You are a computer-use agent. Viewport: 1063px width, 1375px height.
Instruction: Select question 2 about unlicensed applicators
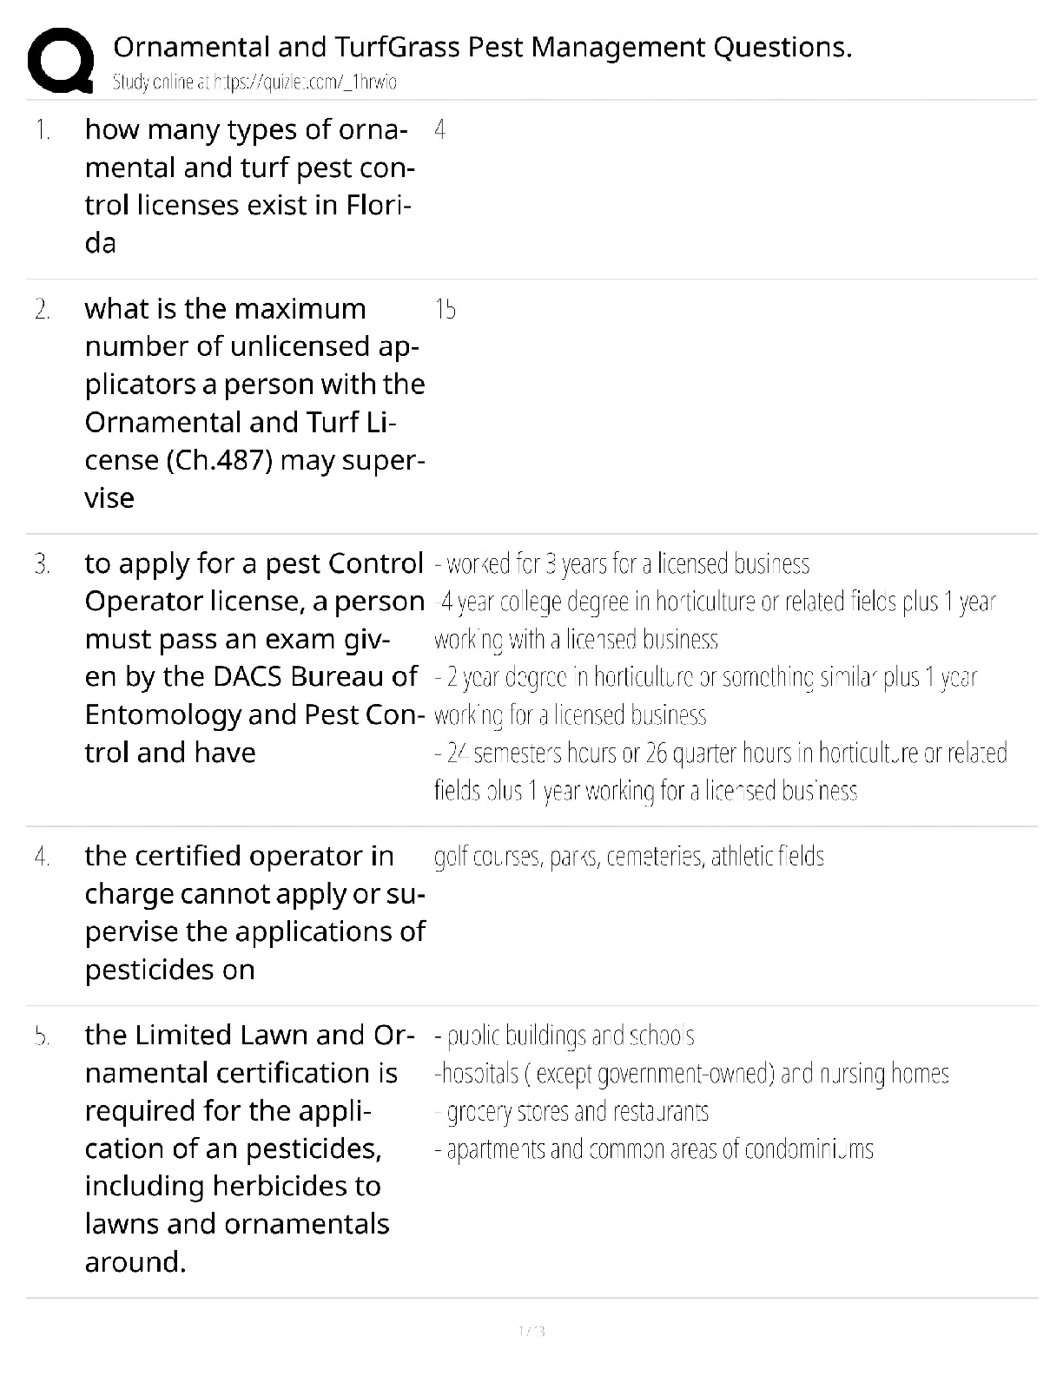point(254,403)
